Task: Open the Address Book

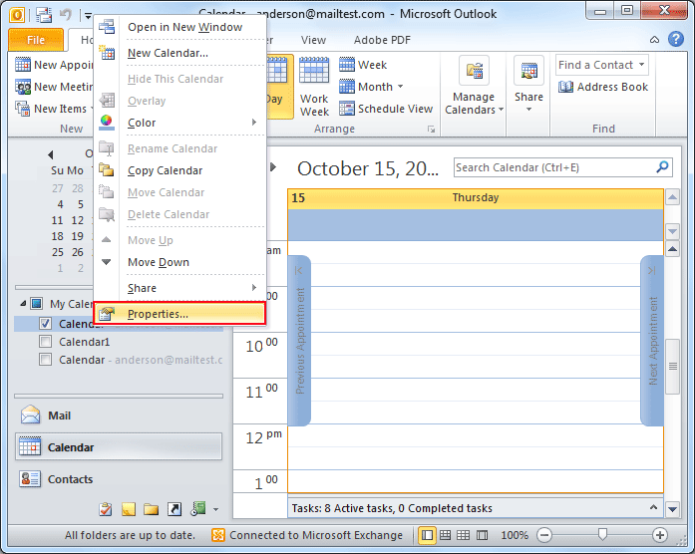Action: point(603,87)
